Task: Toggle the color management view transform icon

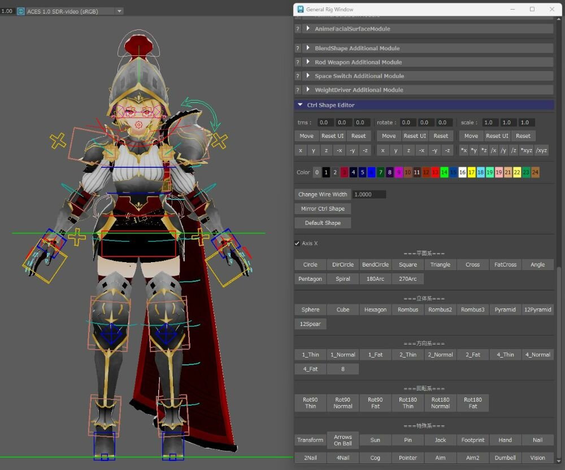Action: point(21,11)
